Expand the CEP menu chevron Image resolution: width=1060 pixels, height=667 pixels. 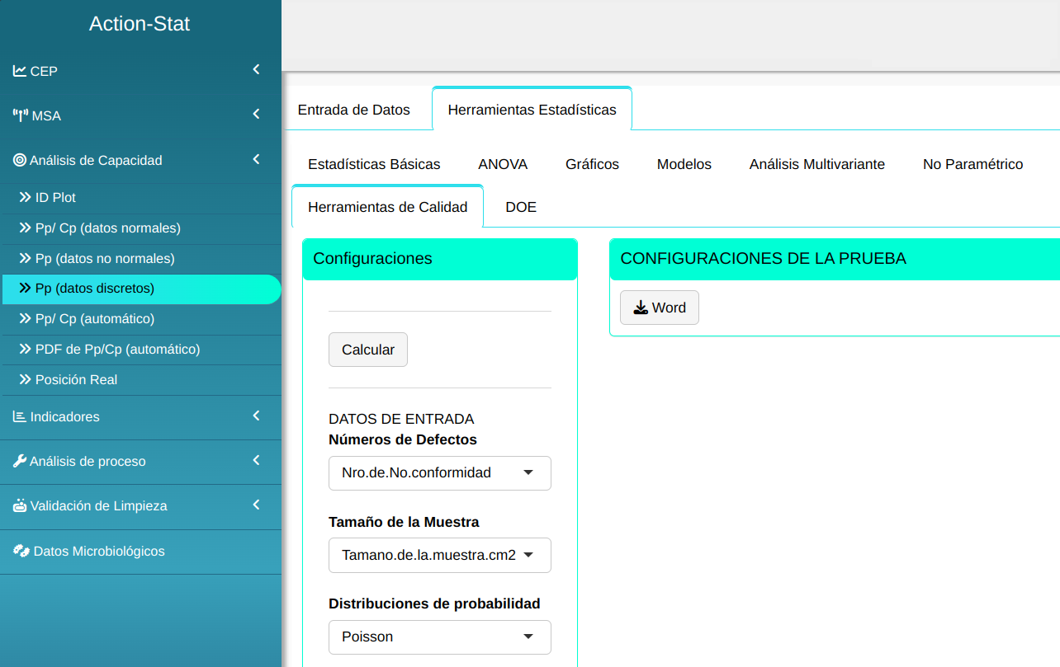pos(256,70)
